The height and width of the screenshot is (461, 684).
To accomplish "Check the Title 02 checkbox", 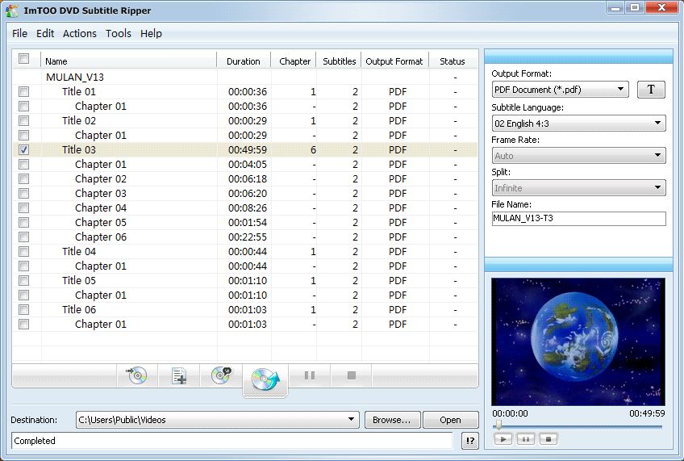I will pyautogui.click(x=23, y=120).
